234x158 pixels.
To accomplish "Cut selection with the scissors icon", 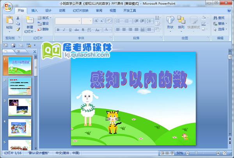I will point(18,18).
